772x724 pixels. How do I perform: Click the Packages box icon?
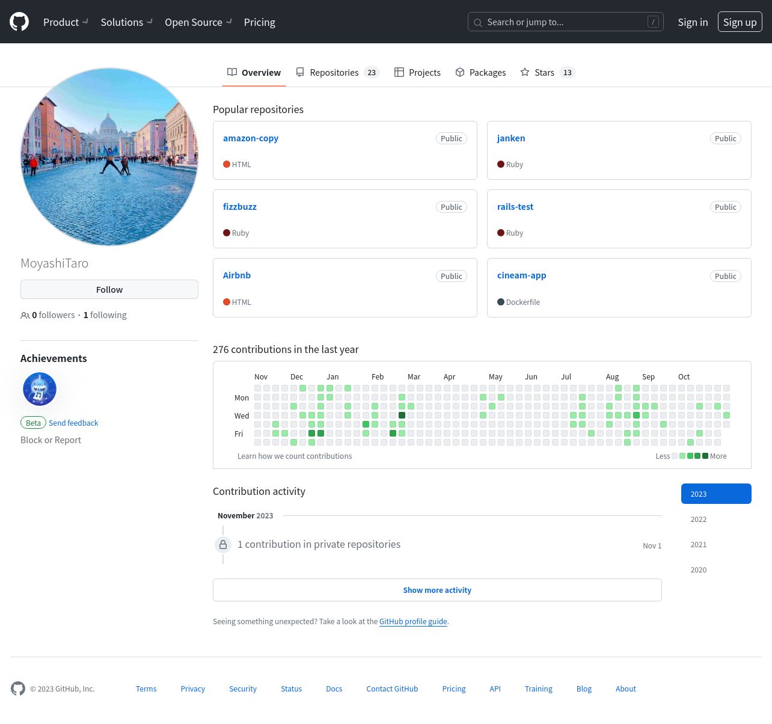[x=460, y=72]
